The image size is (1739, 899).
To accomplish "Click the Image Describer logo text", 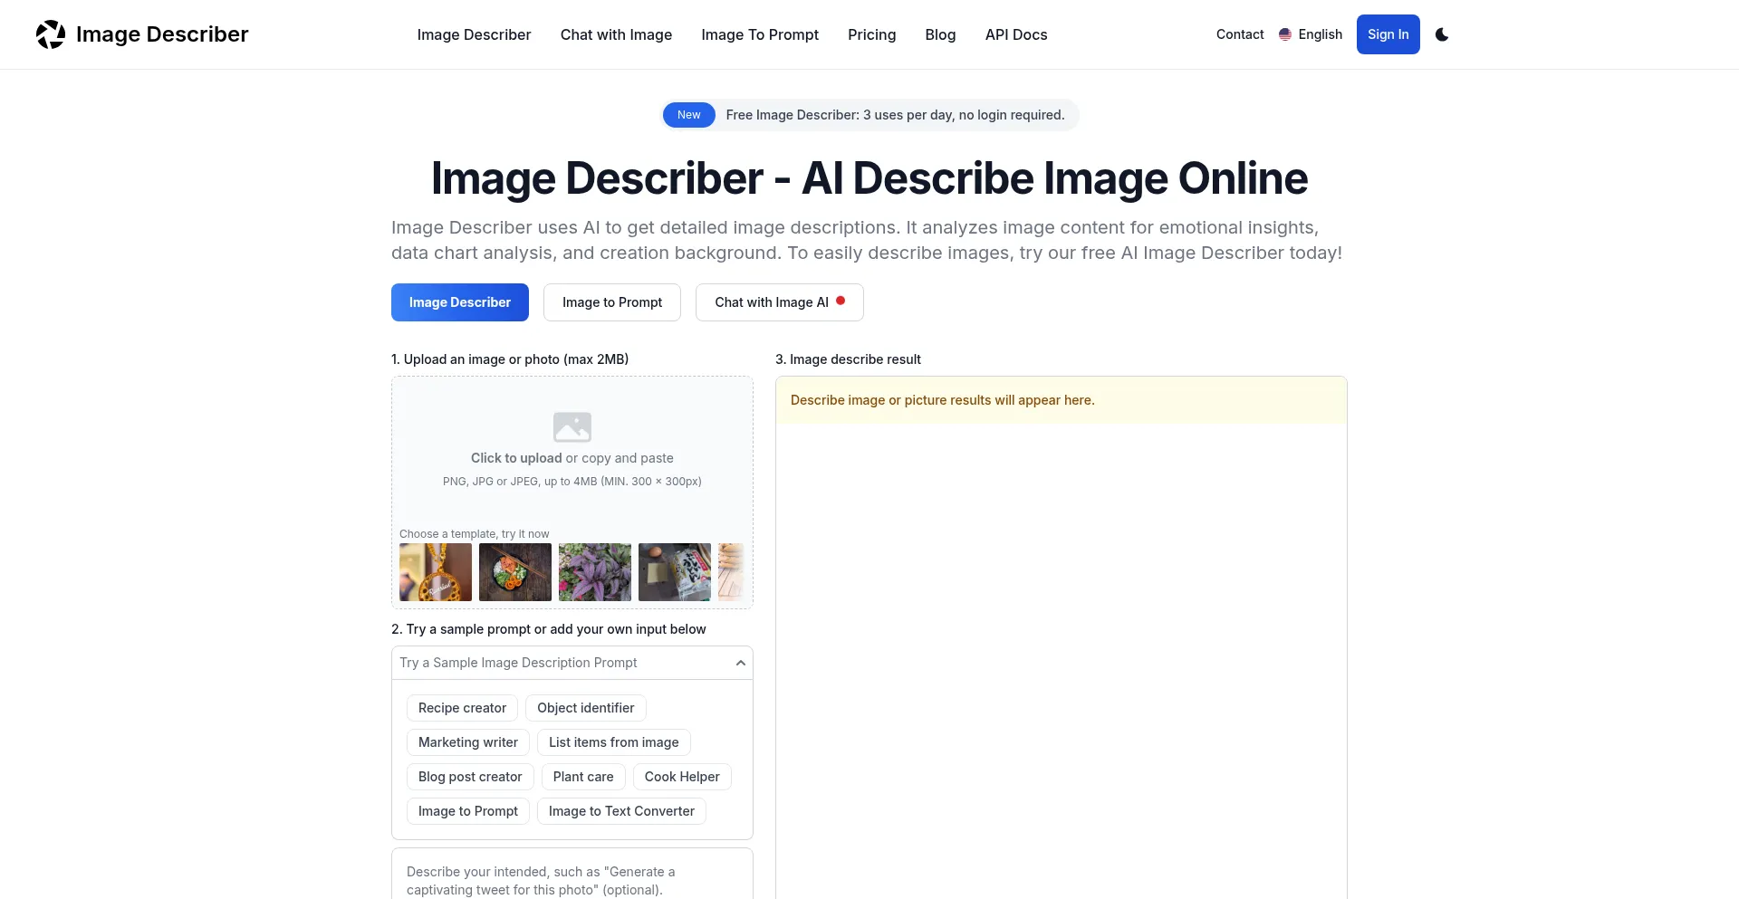I will coord(162,34).
